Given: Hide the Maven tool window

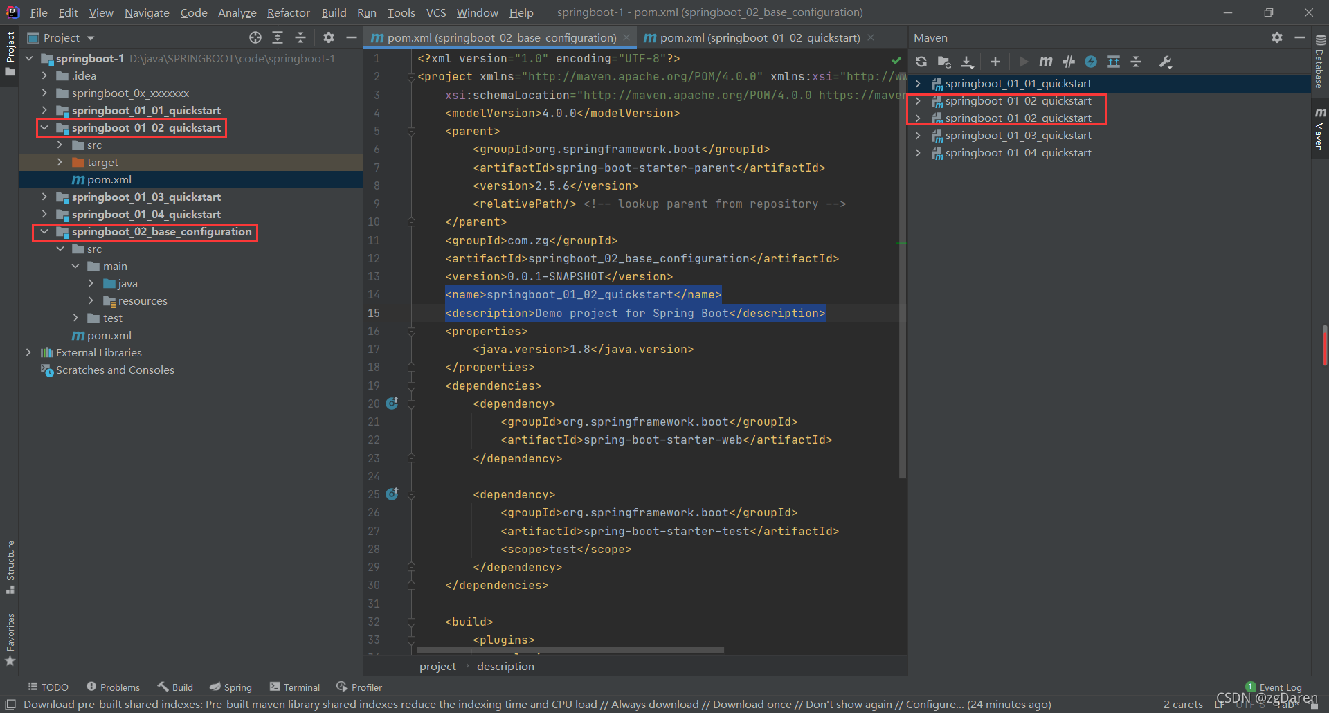Looking at the screenshot, I should pyautogui.click(x=1300, y=37).
